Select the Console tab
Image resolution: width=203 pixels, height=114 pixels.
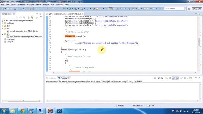click(x=63, y=78)
